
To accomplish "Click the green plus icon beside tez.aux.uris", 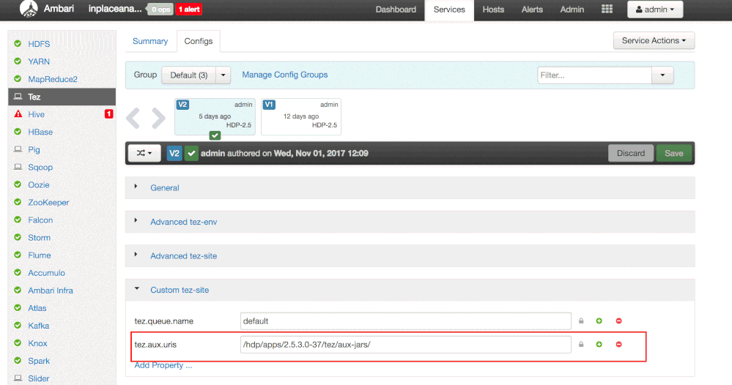I will click(x=599, y=344).
